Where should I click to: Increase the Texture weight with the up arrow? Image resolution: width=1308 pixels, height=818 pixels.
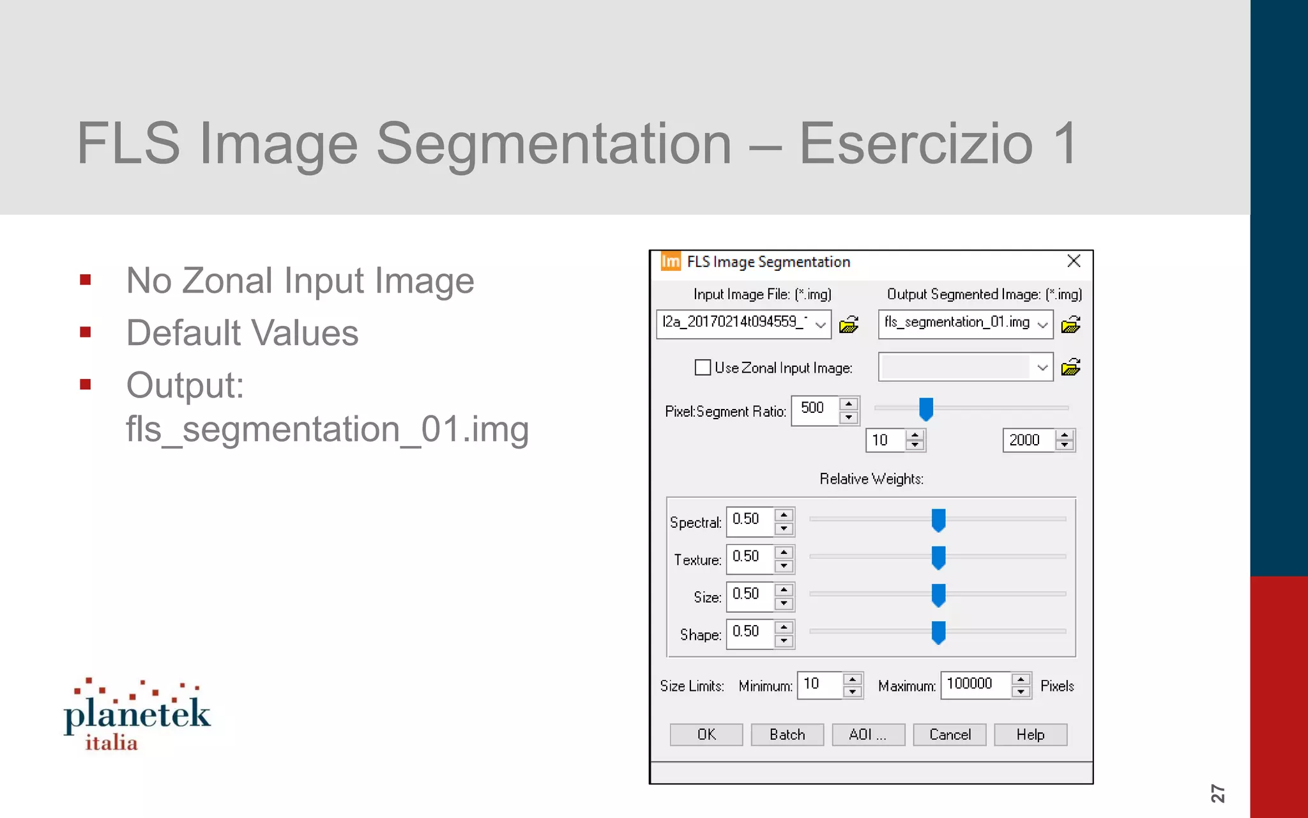[784, 552]
